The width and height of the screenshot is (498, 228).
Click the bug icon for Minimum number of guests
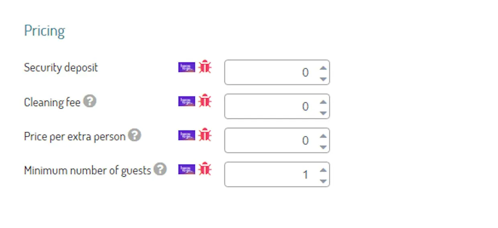(205, 169)
